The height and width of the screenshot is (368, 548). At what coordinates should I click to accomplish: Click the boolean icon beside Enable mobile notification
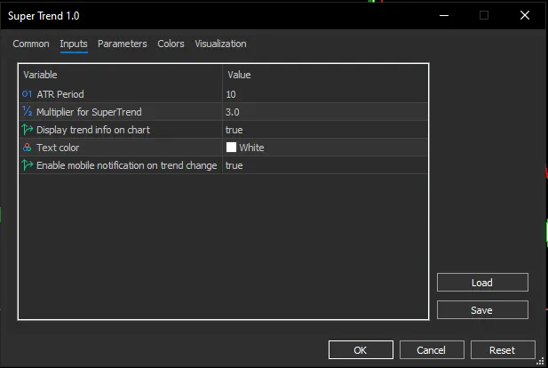[27, 165]
